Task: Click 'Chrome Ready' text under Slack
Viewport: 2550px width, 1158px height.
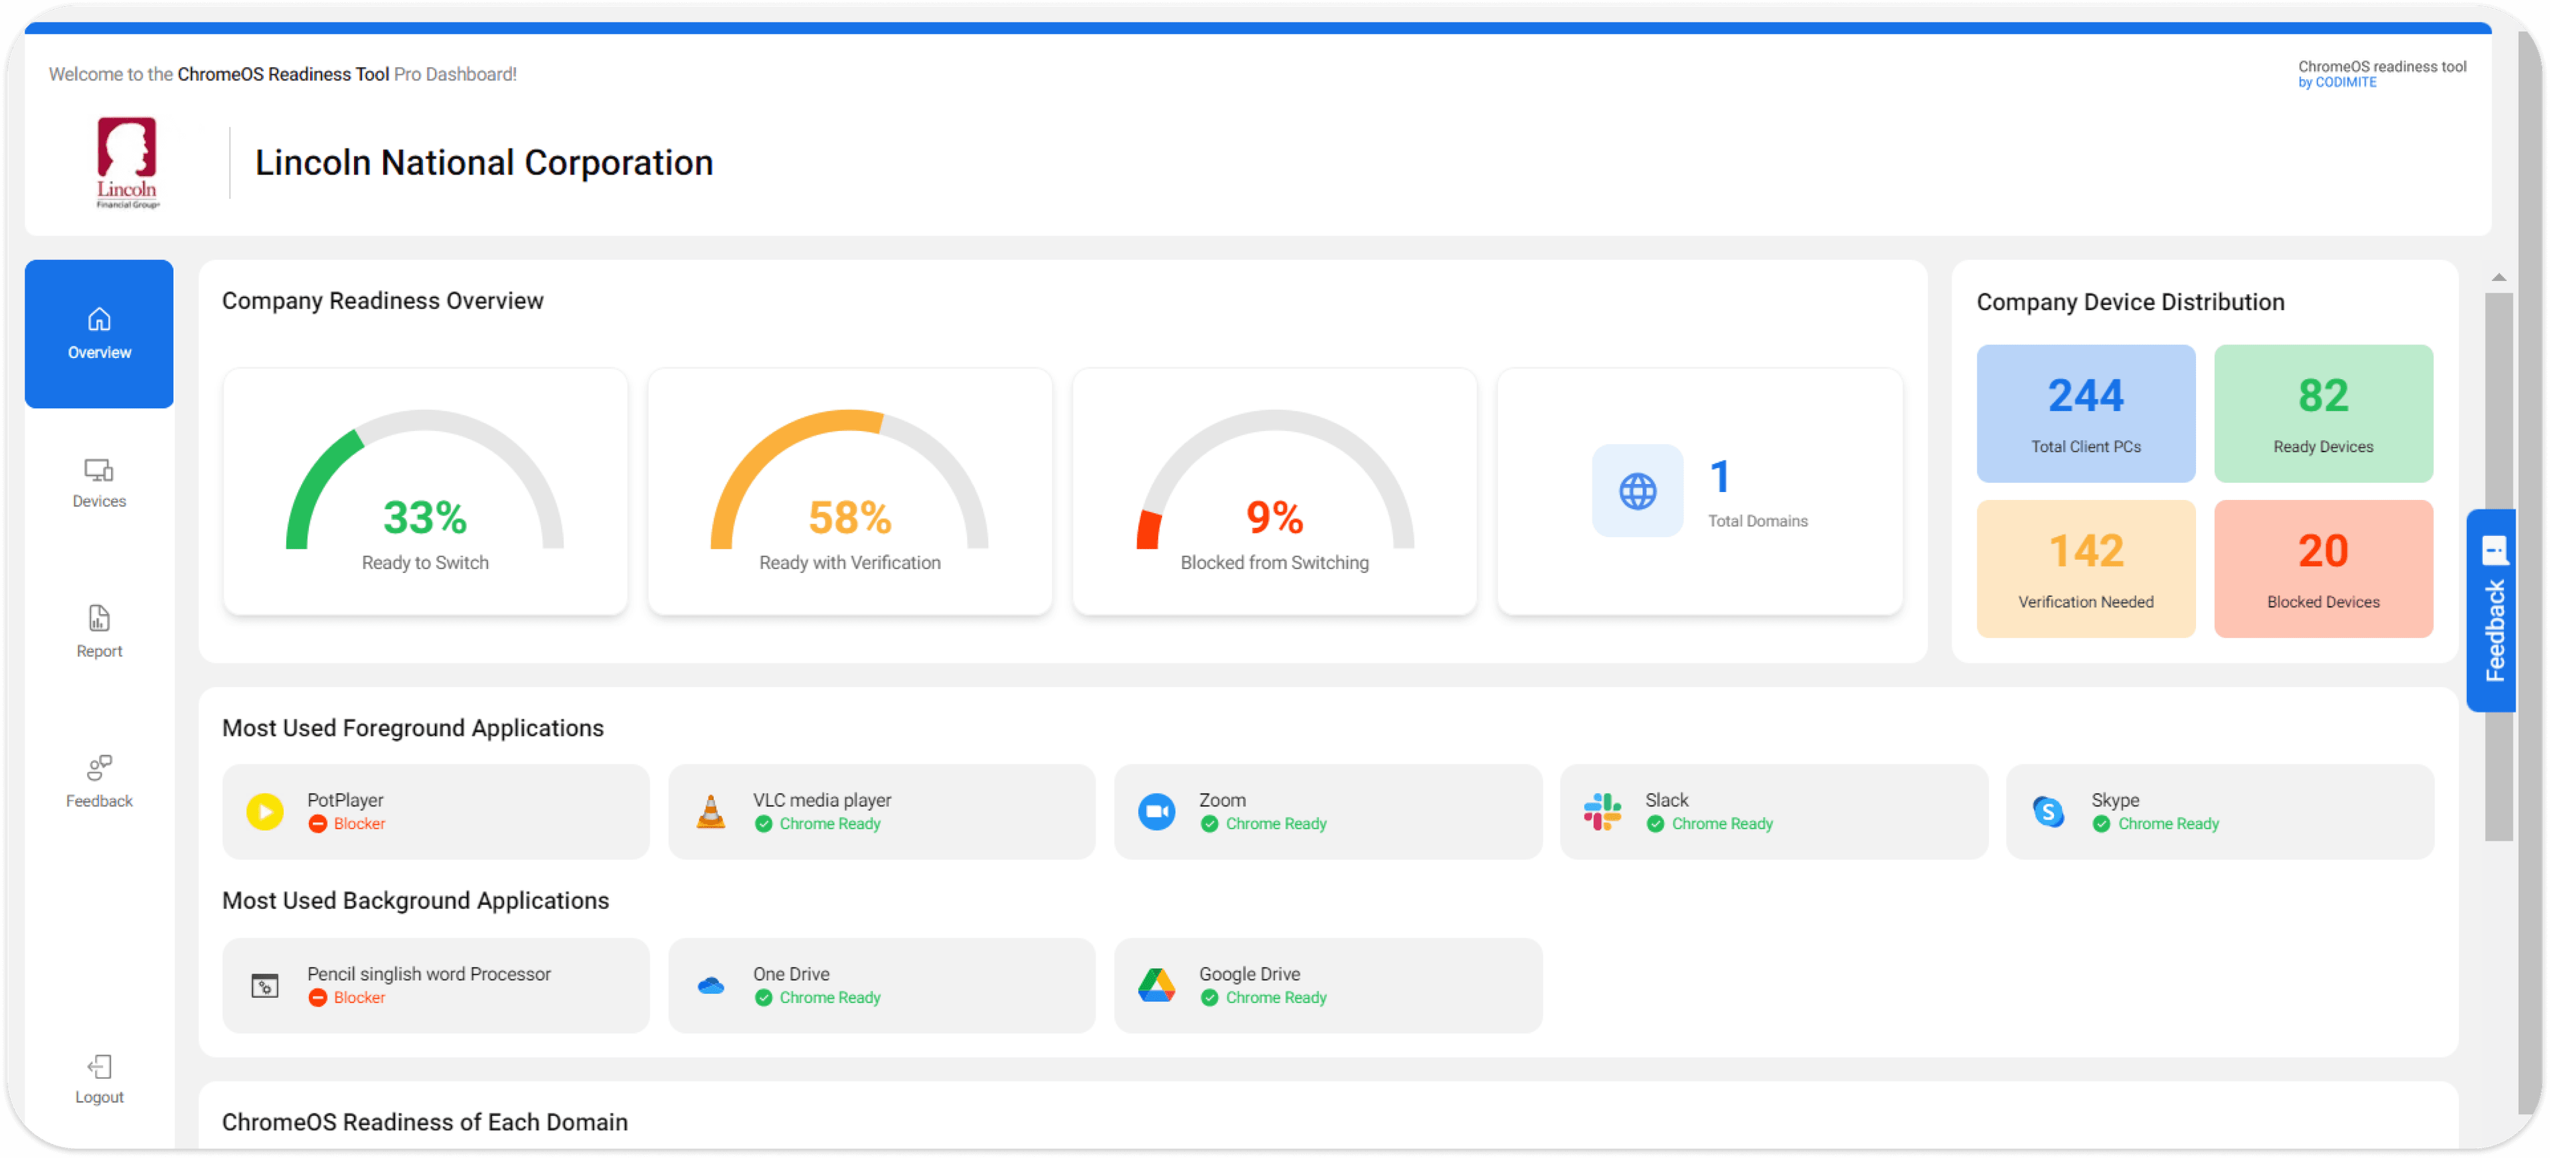Action: (x=1721, y=825)
